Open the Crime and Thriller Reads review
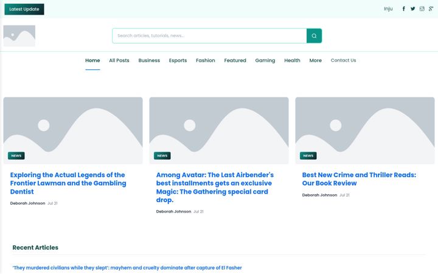The image size is (438, 274). (x=359, y=179)
